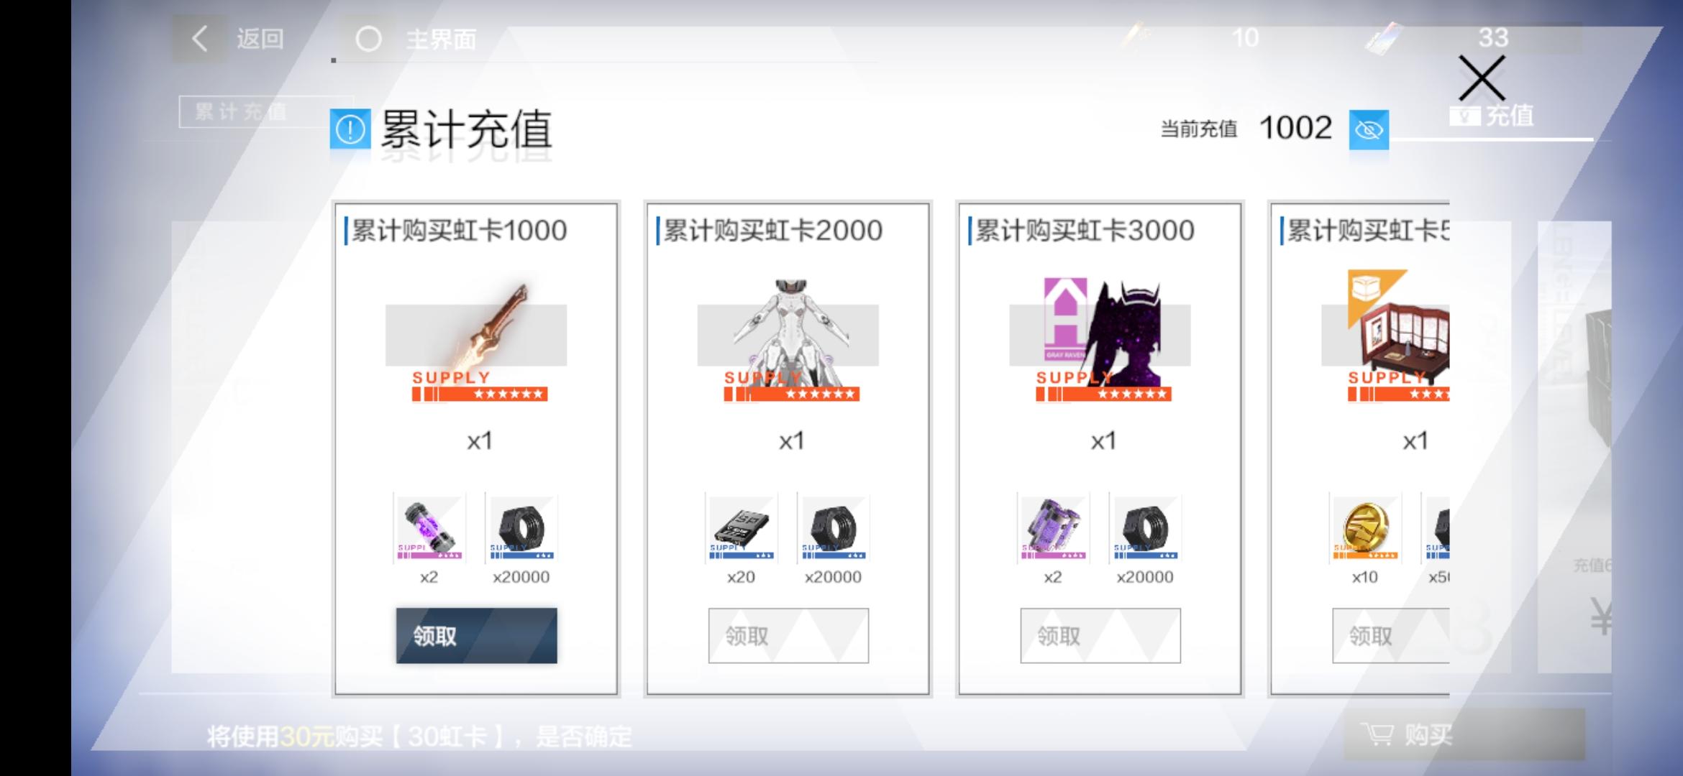The image size is (1683, 776).
Task: Click the disabled 领取 button under 虹卡2000
Action: pyautogui.click(x=788, y=636)
